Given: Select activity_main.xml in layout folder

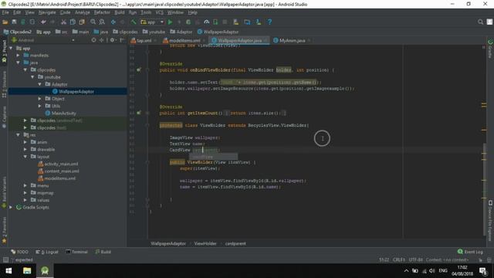Looking at the screenshot, I should pos(61,164).
